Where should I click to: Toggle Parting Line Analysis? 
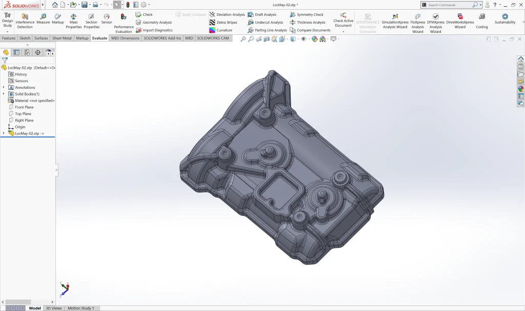pos(267,30)
